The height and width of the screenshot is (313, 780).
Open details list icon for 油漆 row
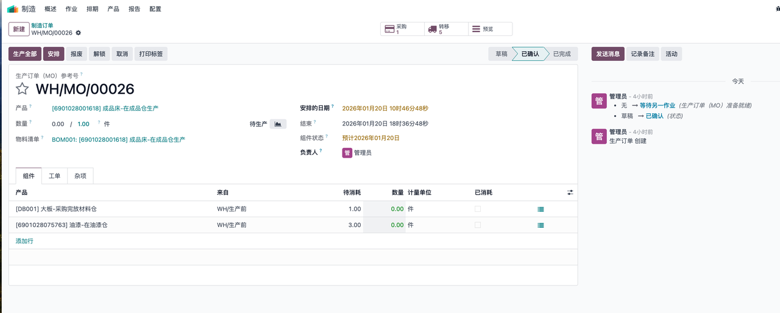[x=541, y=225]
